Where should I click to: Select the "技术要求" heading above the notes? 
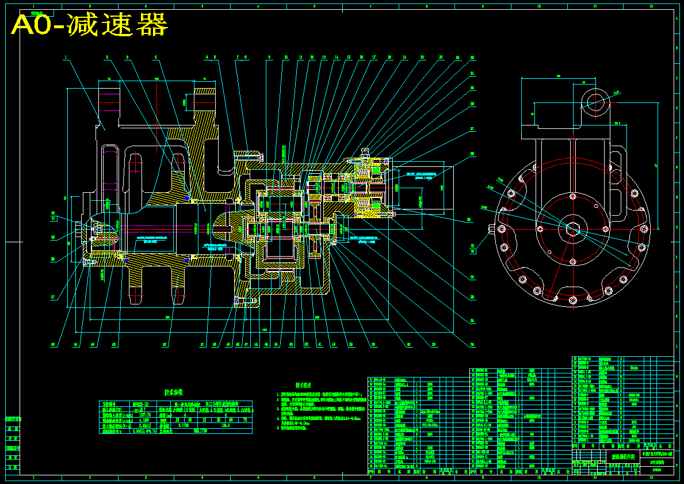coord(303,386)
